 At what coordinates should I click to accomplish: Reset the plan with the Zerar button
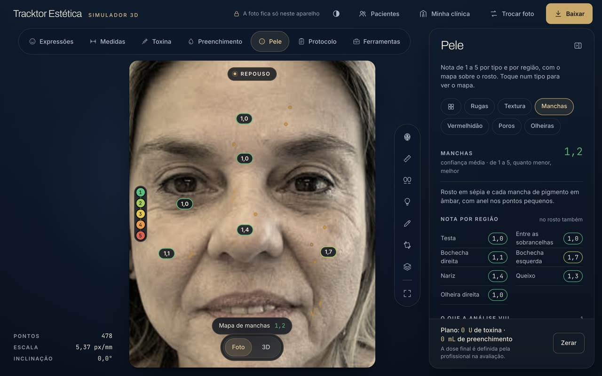pyautogui.click(x=569, y=343)
